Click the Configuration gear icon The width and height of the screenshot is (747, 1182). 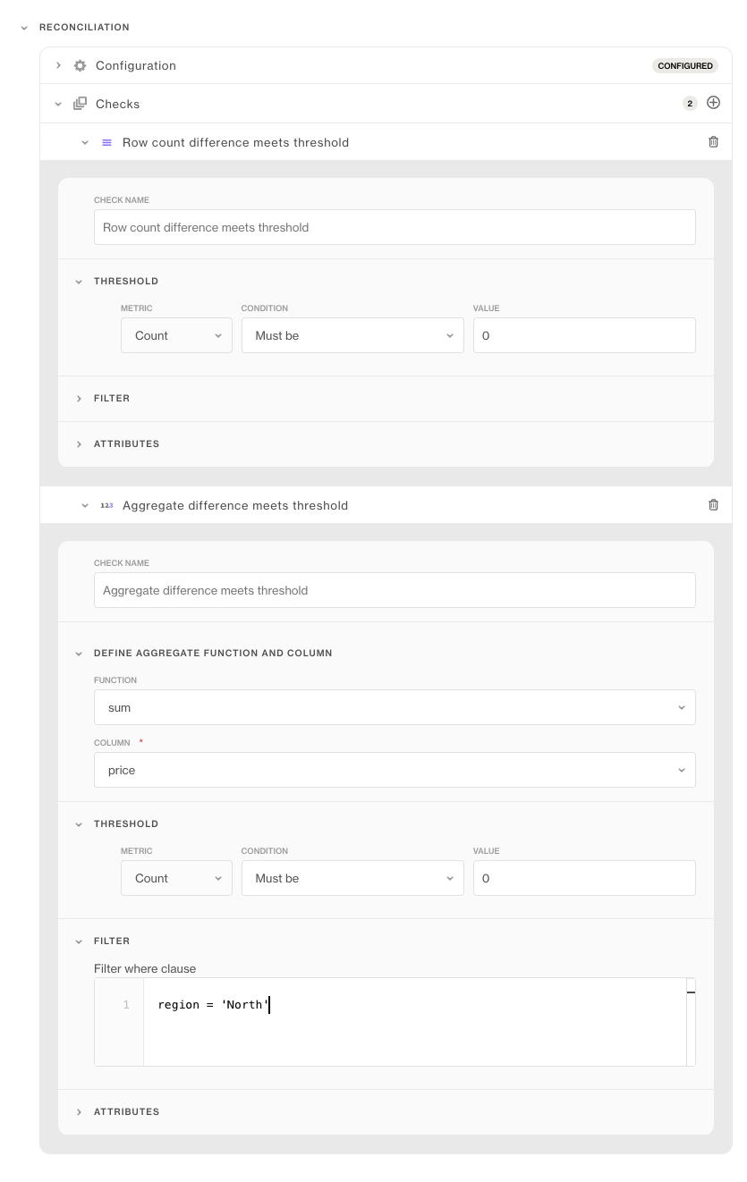click(81, 65)
